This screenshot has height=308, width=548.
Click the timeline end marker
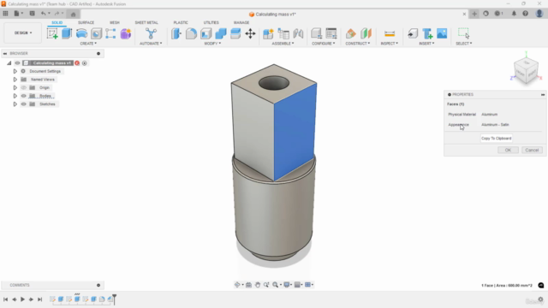[114, 299]
